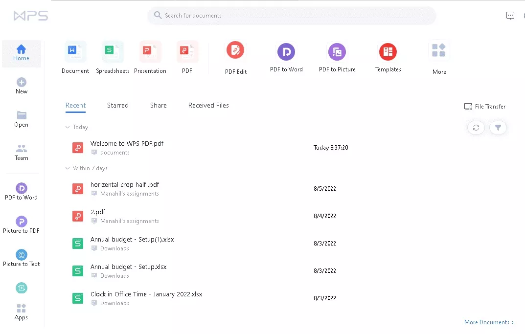Click the teal icon above Apps
Viewport: 525px width, 334px height.
[22, 288]
